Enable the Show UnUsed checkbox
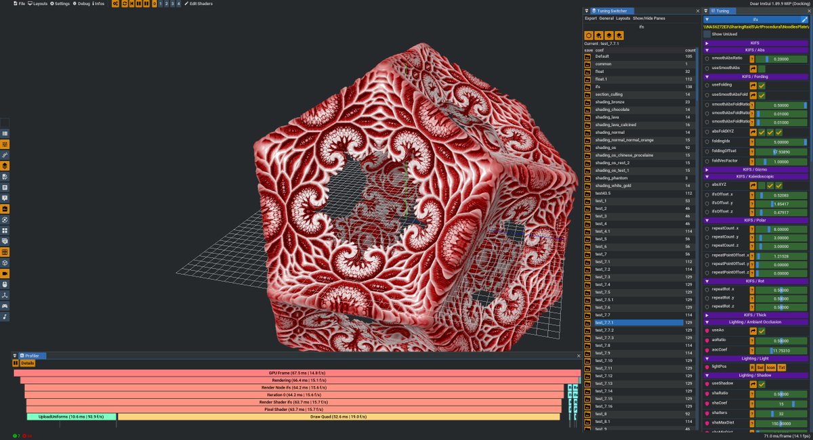Viewport: 813px width, 440px height. pyautogui.click(x=707, y=34)
